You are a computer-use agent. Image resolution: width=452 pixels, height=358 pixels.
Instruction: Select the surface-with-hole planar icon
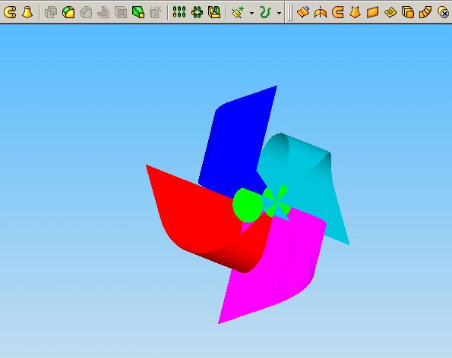tap(390, 12)
